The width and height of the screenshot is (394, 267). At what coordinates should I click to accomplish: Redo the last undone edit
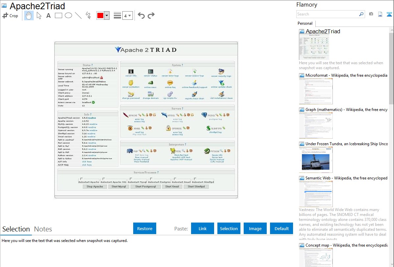coord(151,15)
